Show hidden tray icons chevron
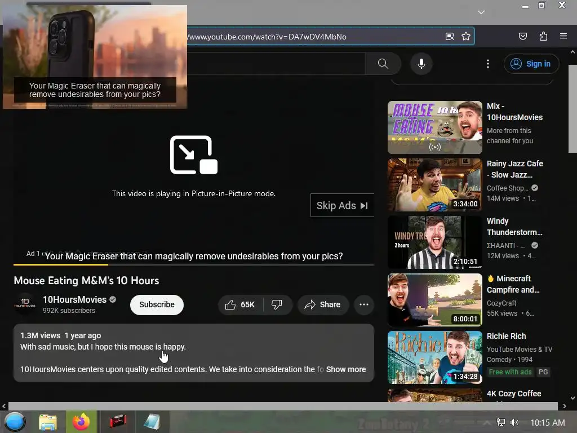The image size is (577, 433). pyautogui.click(x=486, y=422)
